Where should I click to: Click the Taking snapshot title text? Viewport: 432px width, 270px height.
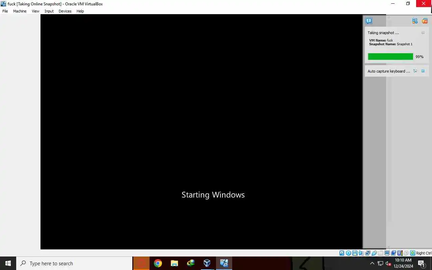point(383,33)
